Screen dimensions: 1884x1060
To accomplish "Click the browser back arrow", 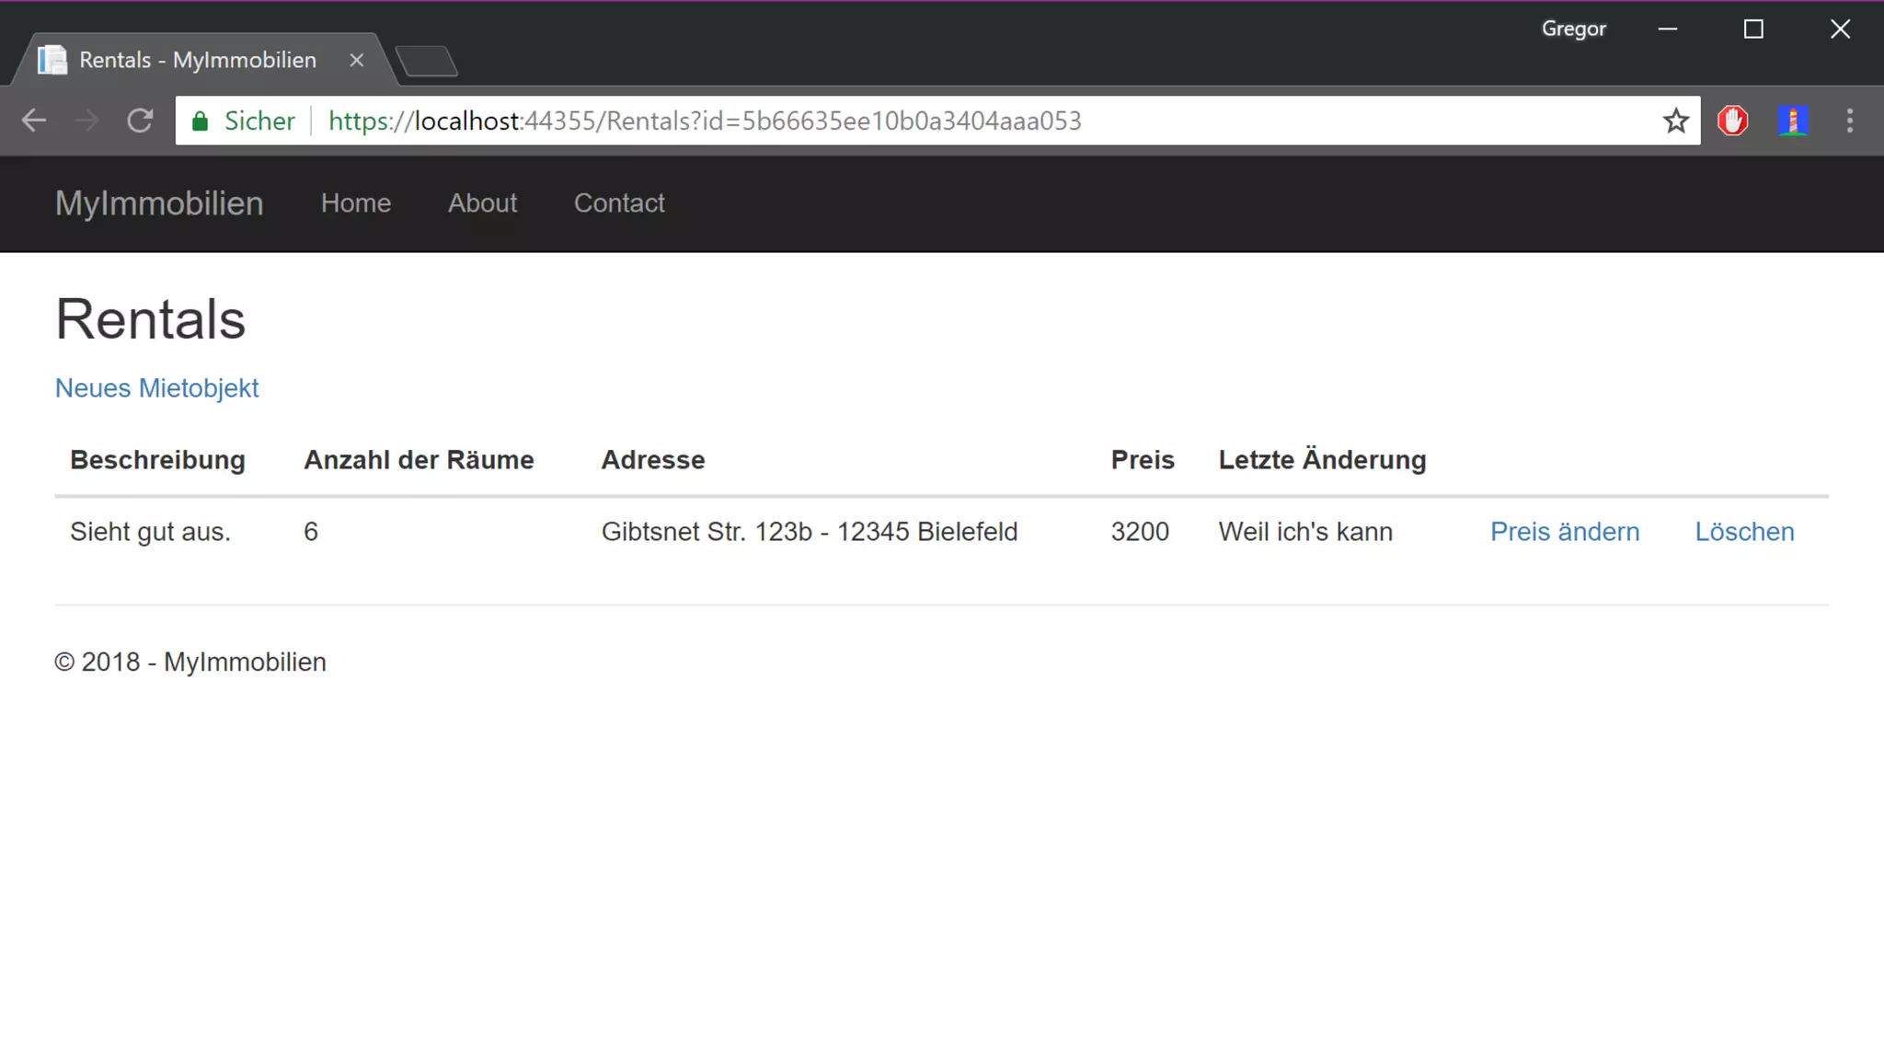I will click(34, 121).
